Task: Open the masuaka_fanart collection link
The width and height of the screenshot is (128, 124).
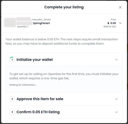Action: (x=33, y=19)
